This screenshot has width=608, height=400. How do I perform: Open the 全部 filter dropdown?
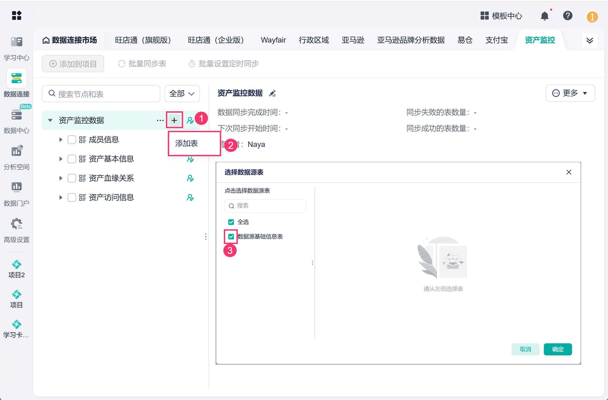pos(182,94)
